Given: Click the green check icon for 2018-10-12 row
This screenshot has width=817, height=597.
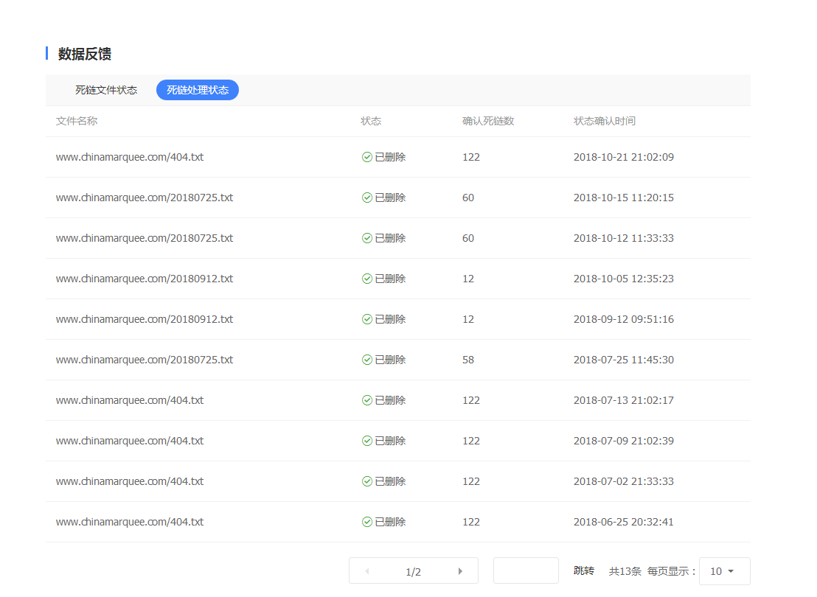Looking at the screenshot, I should tap(367, 238).
